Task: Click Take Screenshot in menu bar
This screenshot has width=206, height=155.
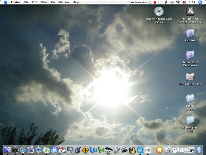Action: pos(138,2)
